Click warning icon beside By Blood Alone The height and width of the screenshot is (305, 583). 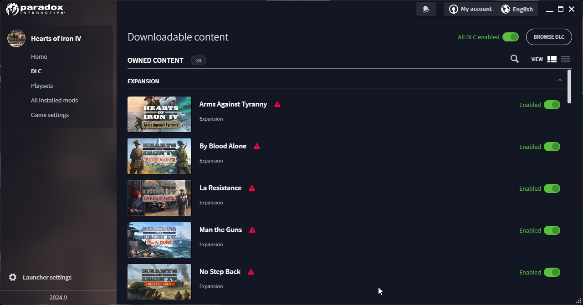[257, 146]
